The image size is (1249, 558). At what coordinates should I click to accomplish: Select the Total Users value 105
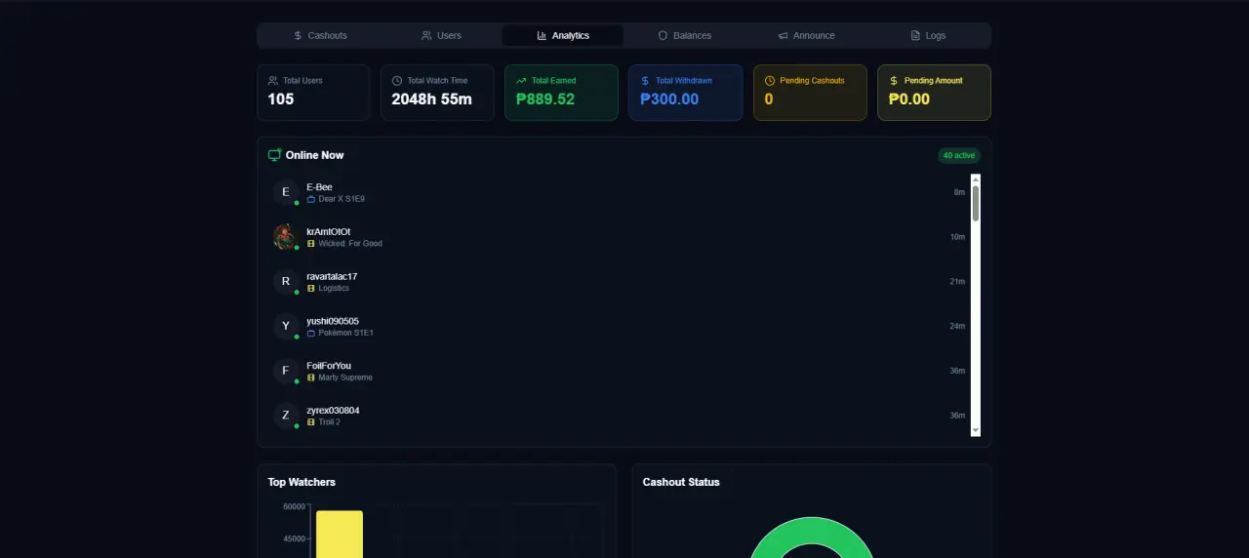[x=281, y=99]
